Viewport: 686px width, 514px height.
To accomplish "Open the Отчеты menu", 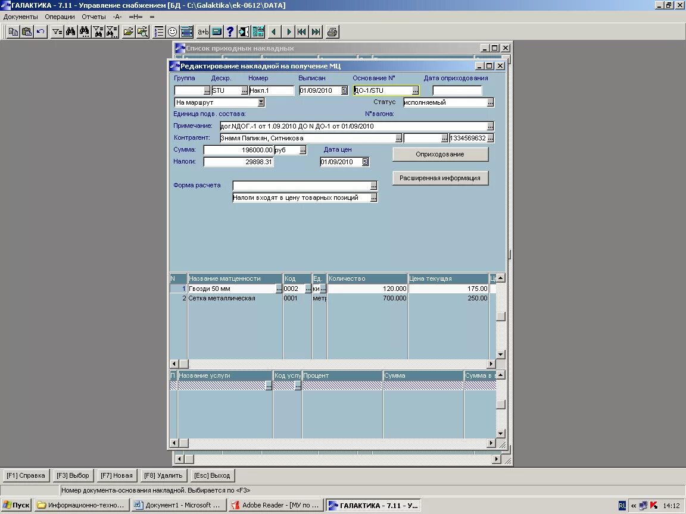I will click(93, 17).
